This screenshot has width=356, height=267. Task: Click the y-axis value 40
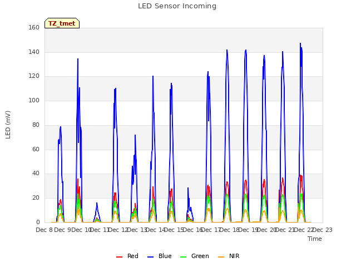tap(36, 174)
